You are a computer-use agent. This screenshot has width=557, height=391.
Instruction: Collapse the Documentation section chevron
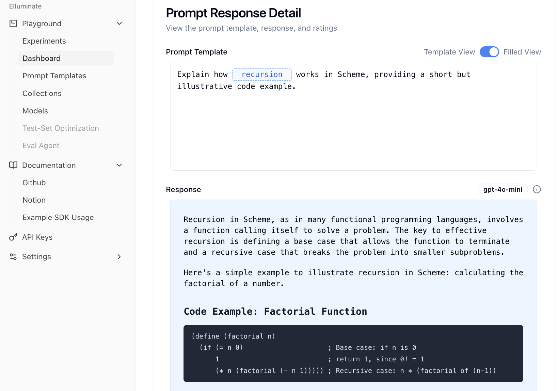tap(119, 165)
